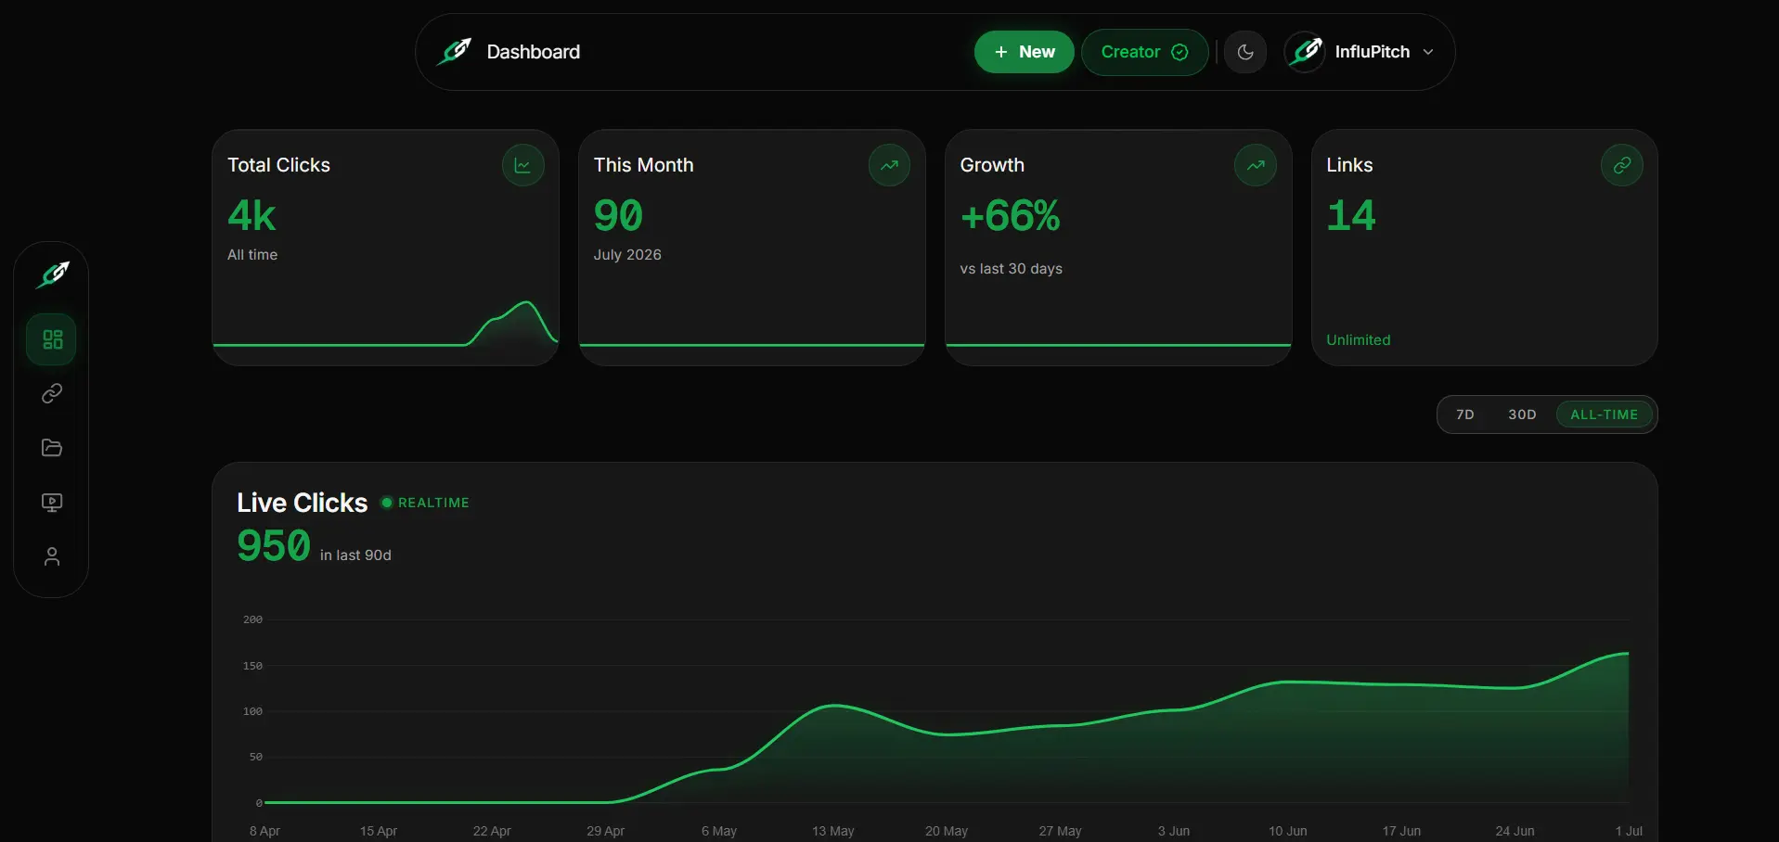
Task: Click the chart icon on Total Clicks card
Action: click(522, 165)
